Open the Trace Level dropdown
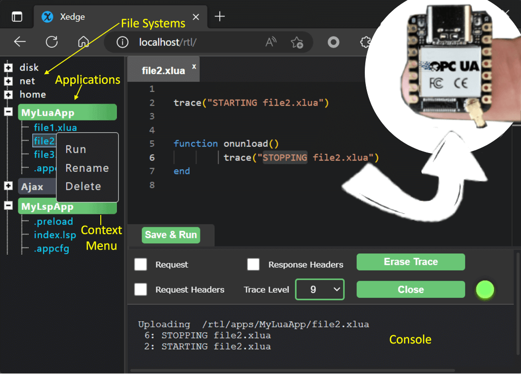Viewport: 521px width, 374px height. (320, 289)
